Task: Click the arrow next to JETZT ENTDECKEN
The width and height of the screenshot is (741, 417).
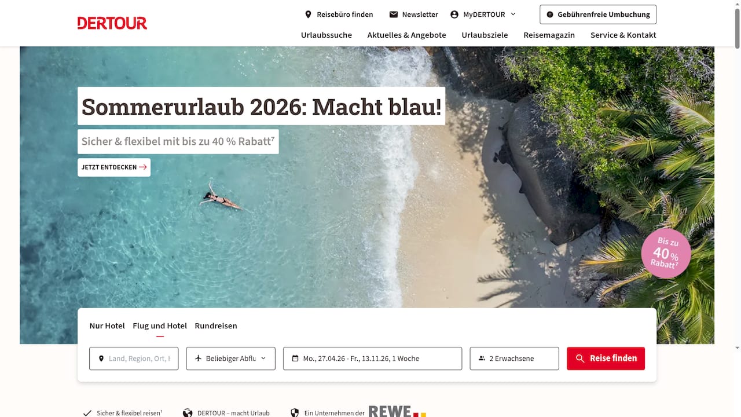Action: 143,167
